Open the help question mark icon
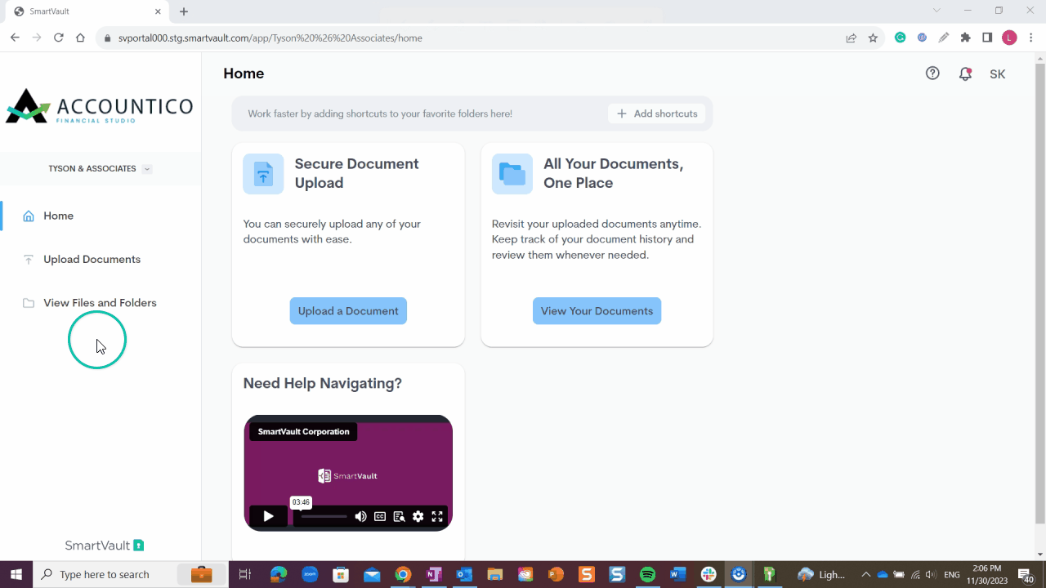The image size is (1046, 588). pyautogui.click(x=932, y=73)
